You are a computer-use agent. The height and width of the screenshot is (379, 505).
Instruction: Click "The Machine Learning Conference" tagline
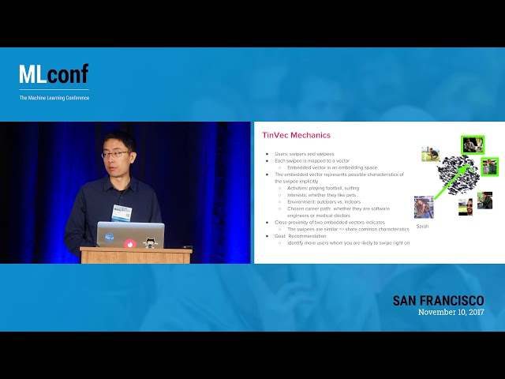tap(54, 98)
